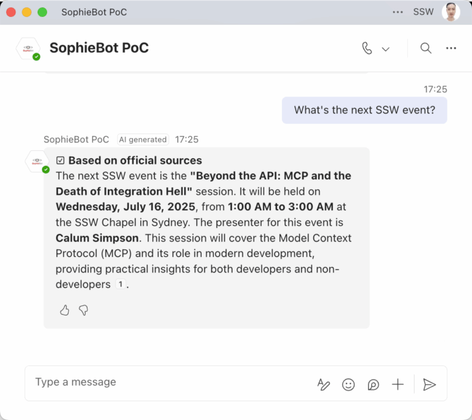Open title bar ellipsis menu
The height and width of the screenshot is (420, 472).
pyautogui.click(x=398, y=12)
